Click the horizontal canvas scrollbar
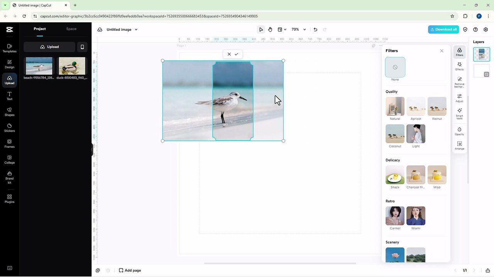This screenshot has height=277, width=494. click(x=280, y=264)
